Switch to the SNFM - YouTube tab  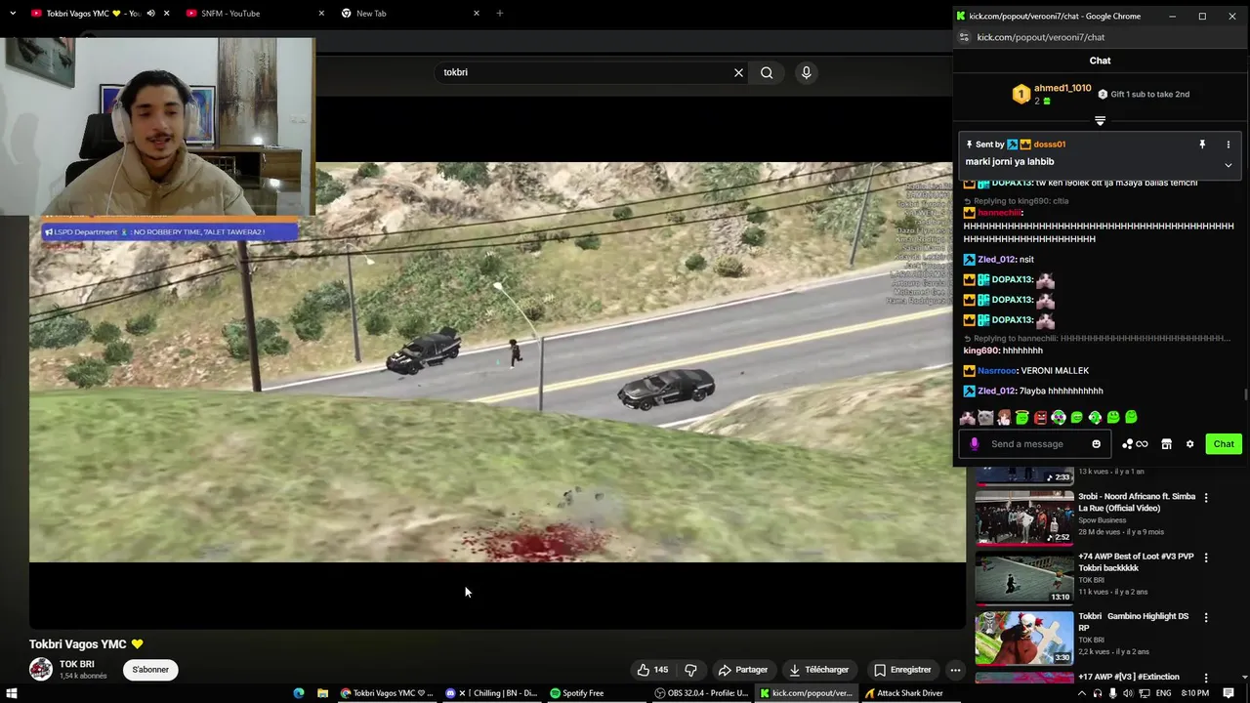229,14
